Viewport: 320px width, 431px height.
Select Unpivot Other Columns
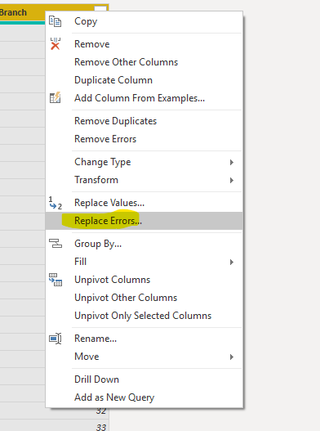pyautogui.click(x=144, y=298)
